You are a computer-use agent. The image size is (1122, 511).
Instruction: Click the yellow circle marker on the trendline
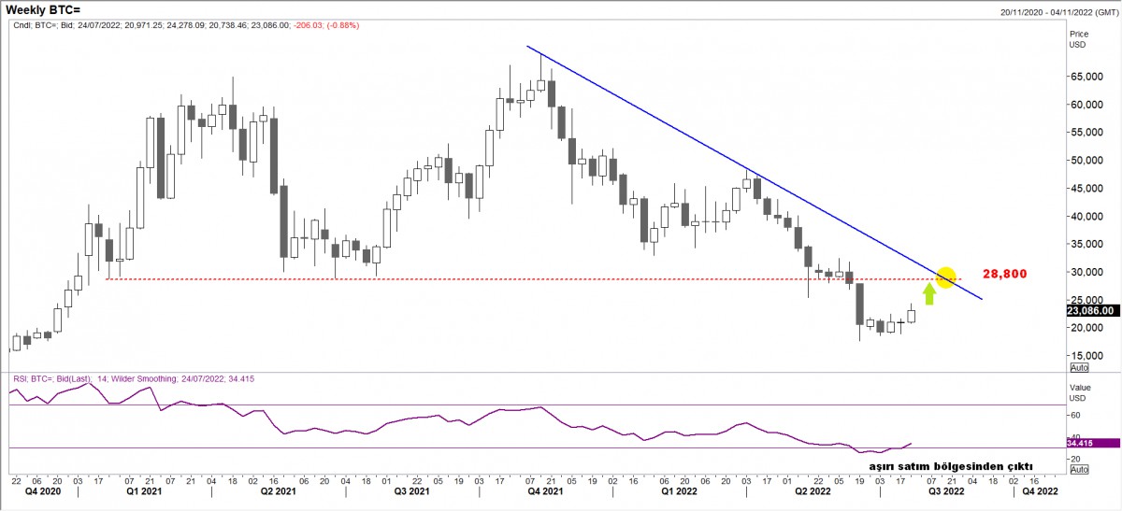(945, 277)
